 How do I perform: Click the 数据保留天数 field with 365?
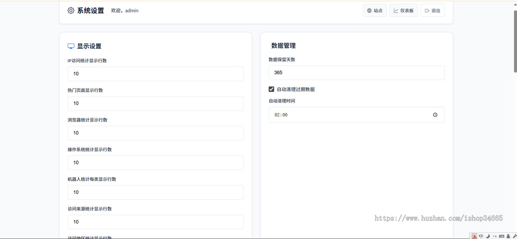pos(357,72)
